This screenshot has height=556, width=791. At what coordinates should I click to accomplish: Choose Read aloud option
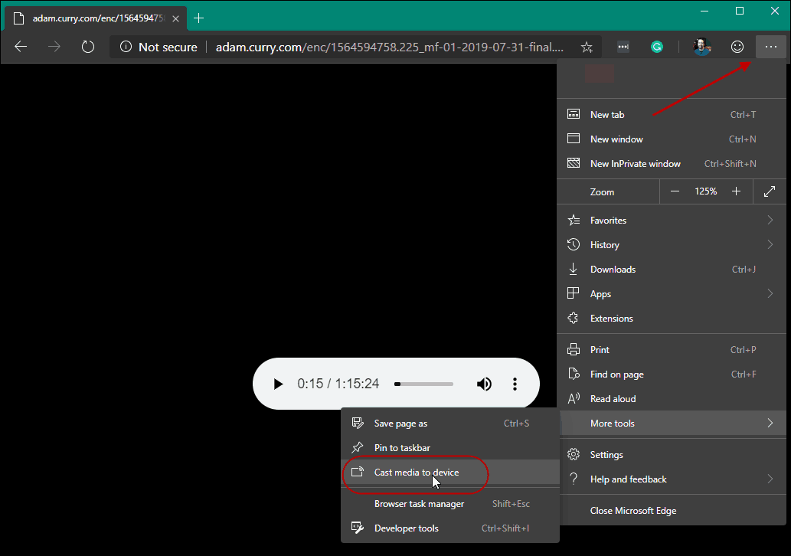[672, 398]
